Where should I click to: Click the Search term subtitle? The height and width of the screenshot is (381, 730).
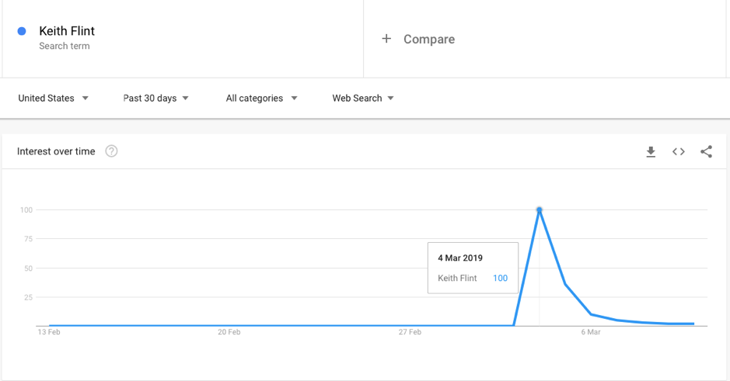click(x=65, y=46)
